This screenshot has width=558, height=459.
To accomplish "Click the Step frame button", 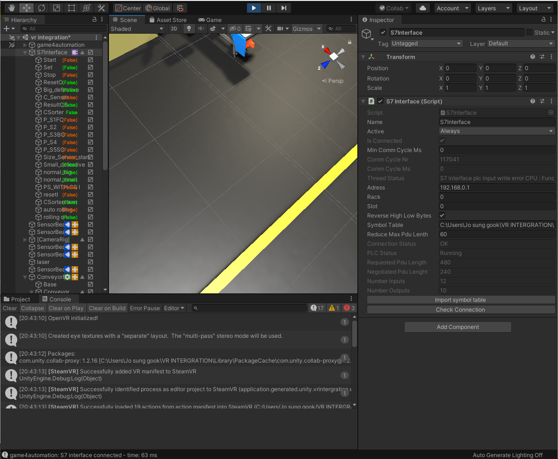I will pos(283,8).
